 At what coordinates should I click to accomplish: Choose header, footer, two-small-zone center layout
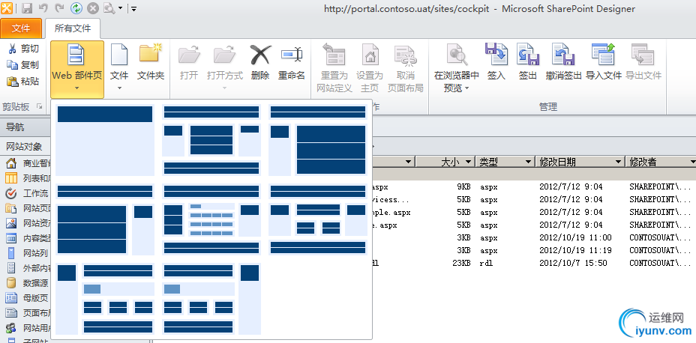tap(318, 219)
